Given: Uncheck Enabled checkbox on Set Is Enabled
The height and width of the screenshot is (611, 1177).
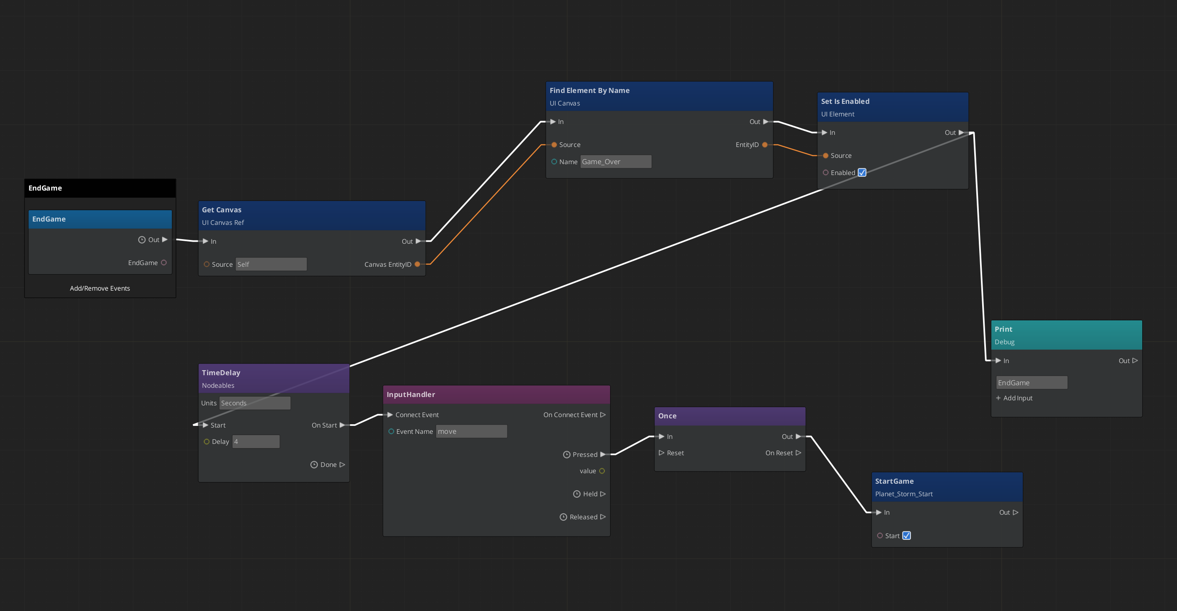Looking at the screenshot, I should [862, 173].
